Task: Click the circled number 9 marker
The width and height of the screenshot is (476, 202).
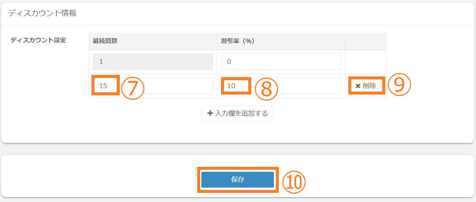Action: click(399, 85)
